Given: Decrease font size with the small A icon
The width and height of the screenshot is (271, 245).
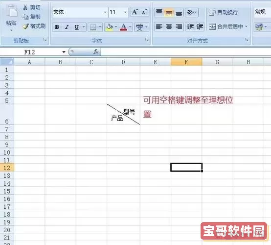Looking at the screenshot, I should 144,12.
